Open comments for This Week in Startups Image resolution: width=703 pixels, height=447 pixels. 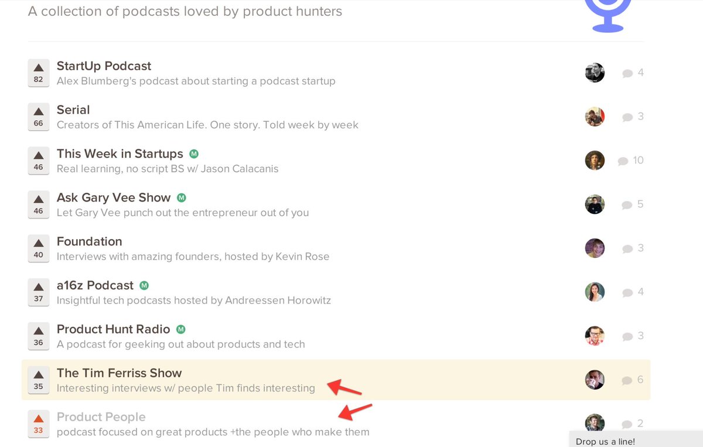tap(630, 161)
